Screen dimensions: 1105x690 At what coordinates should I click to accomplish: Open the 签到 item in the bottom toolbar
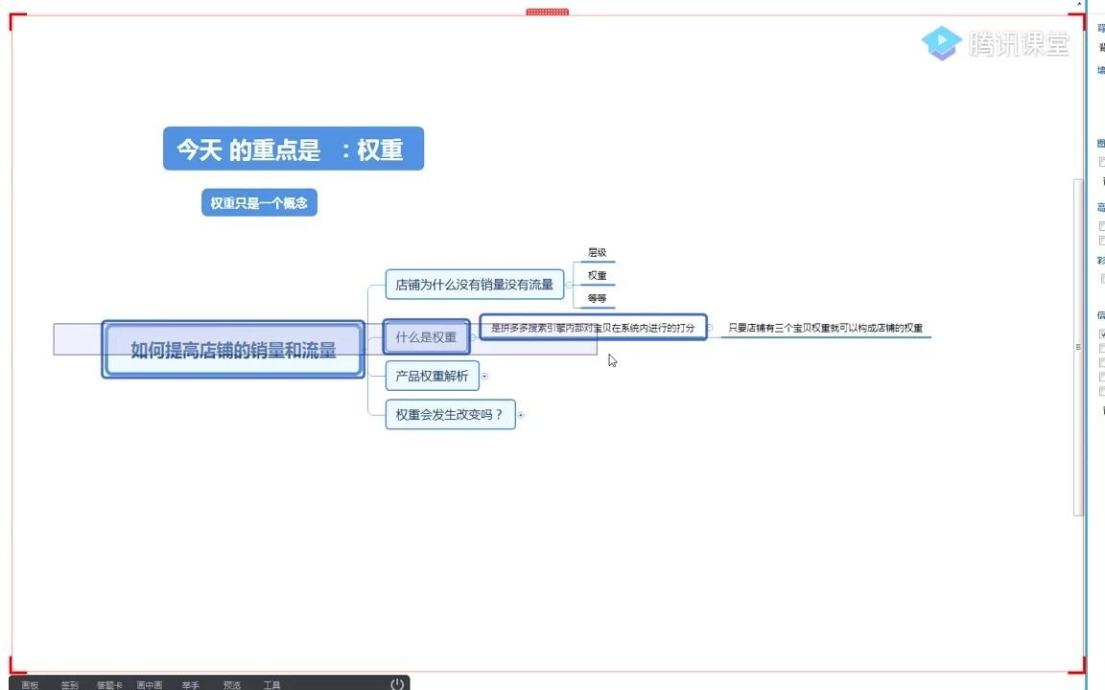click(69, 685)
